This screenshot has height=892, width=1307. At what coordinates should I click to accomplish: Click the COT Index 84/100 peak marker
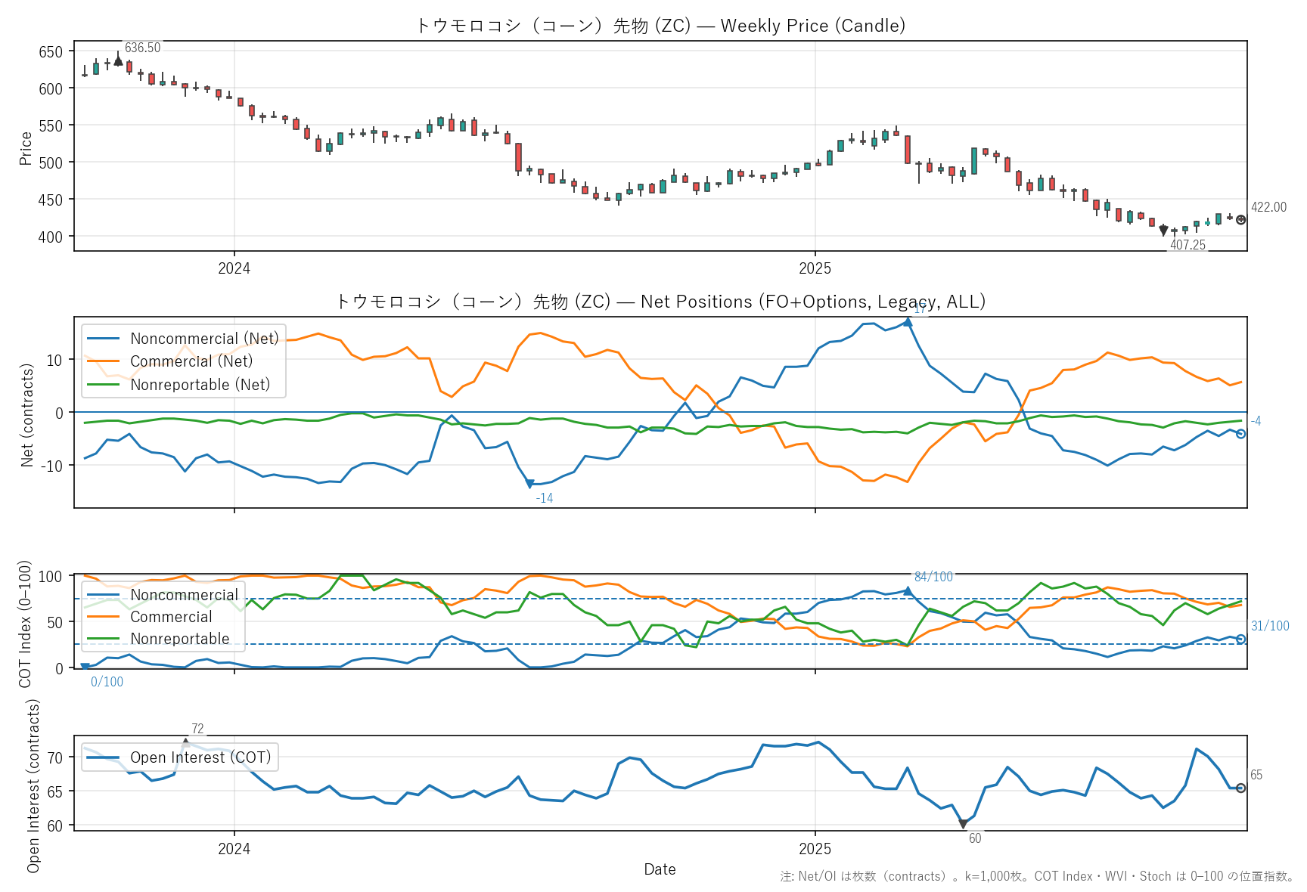click(x=908, y=591)
